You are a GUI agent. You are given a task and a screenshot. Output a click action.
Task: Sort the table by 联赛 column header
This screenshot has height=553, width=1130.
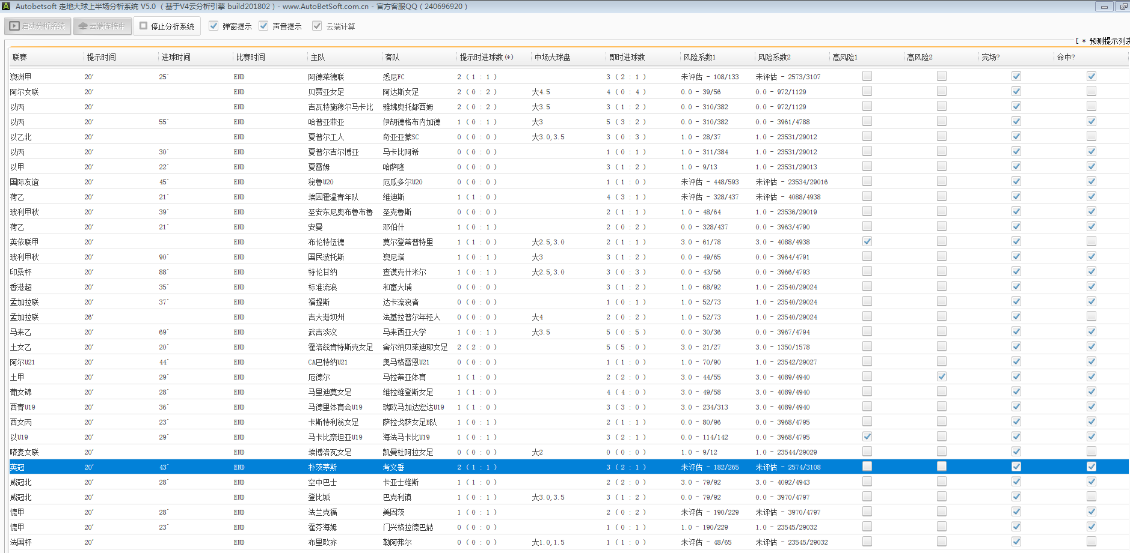click(x=20, y=58)
